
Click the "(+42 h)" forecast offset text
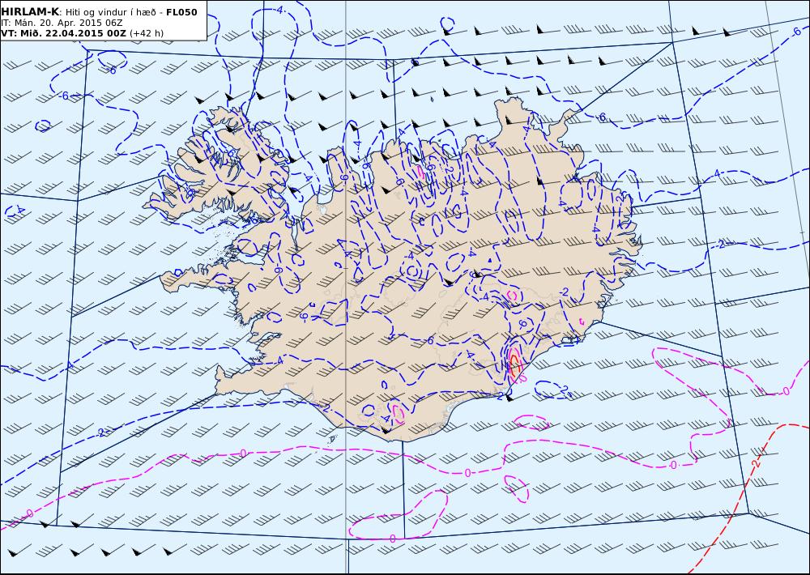click(147, 33)
